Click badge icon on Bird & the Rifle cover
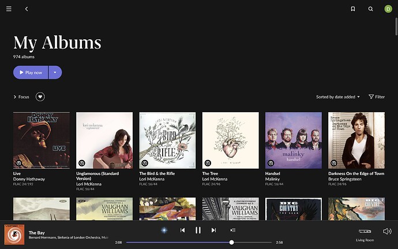This screenshot has height=249, width=398. coord(145,163)
